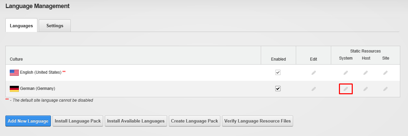The width and height of the screenshot is (408, 136).
Task: Open Host static resources for English
Action: pos(366,72)
